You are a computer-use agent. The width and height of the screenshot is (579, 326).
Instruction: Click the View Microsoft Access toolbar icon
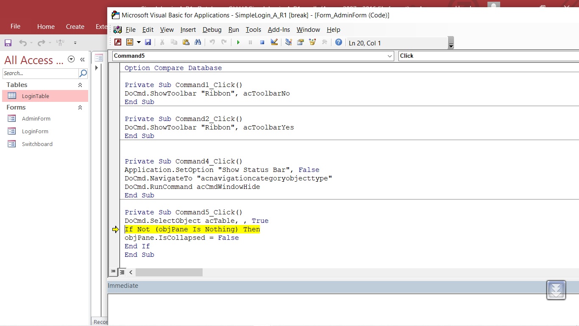click(118, 42)
